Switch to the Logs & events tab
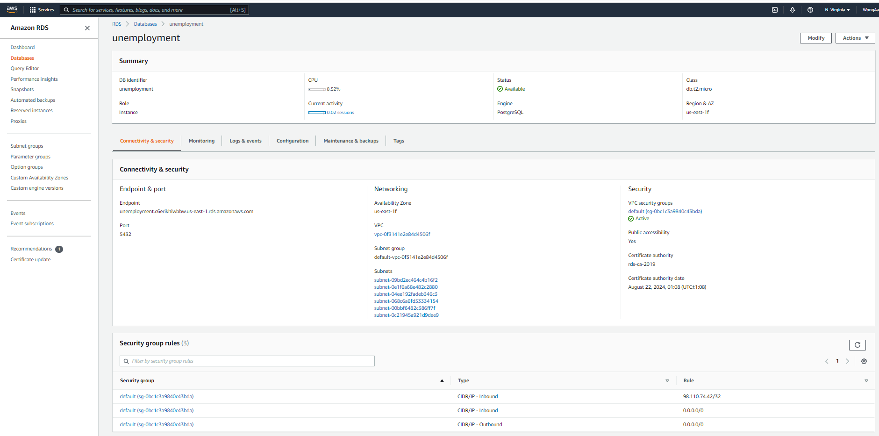Screen dimensions: 879x436 click(245, 141)
